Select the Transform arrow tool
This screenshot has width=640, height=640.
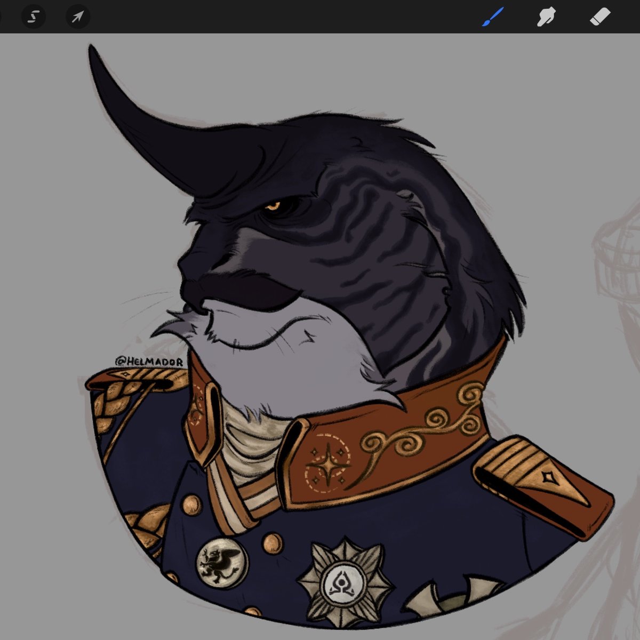coord(78,17)
